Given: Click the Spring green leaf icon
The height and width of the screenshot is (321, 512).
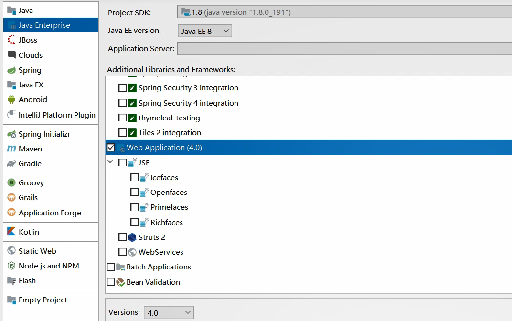Looking at the screenshot, I should 11,70.
